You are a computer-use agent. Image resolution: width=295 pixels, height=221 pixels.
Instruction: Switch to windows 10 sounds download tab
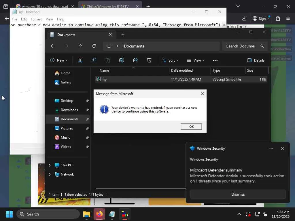click(45, 6)
